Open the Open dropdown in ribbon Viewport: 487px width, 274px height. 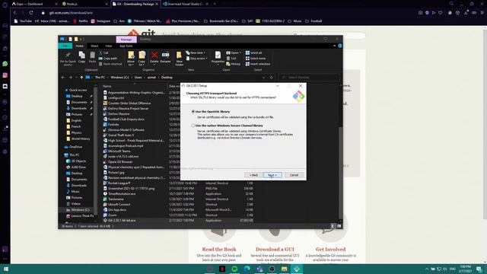click(234, 53)
